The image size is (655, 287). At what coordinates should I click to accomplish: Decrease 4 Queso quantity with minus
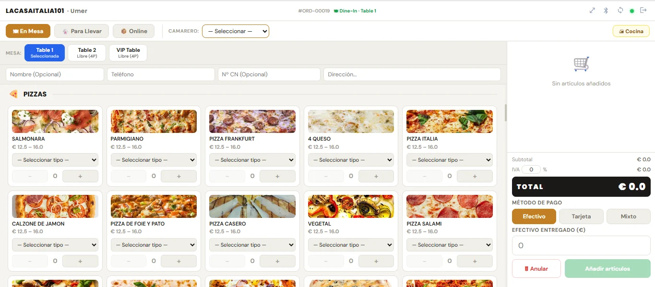pyautogui.click(x=326, y=176)
